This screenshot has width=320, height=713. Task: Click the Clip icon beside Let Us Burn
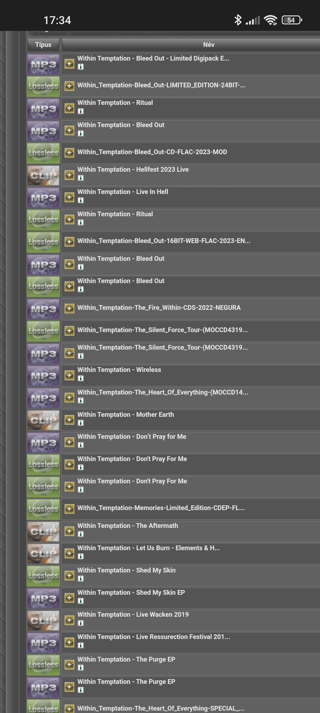[x=43, y=554]
